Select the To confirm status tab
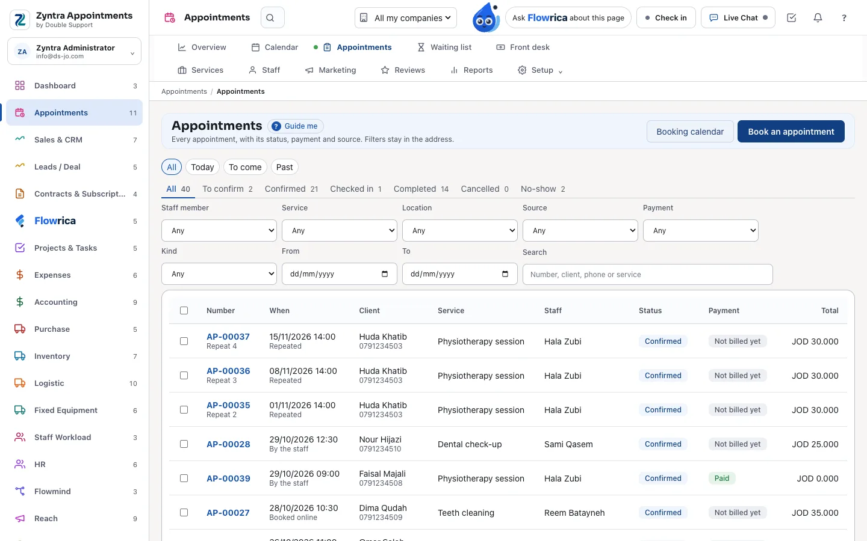This screenshot has height=541, width=867. [228, 189]
